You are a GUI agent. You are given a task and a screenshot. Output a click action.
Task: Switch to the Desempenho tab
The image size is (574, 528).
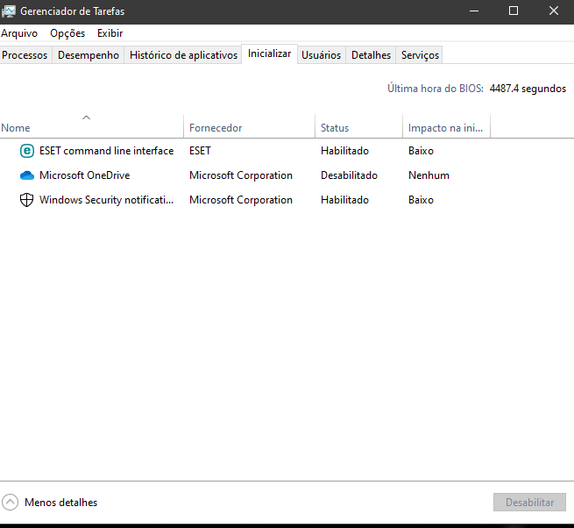point(89,55)
